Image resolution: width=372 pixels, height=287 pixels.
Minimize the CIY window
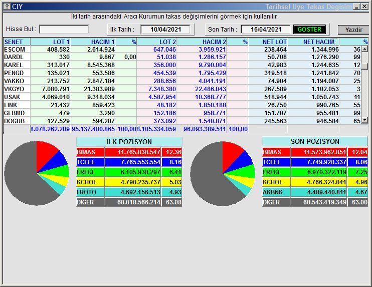[x=356, y=7]
